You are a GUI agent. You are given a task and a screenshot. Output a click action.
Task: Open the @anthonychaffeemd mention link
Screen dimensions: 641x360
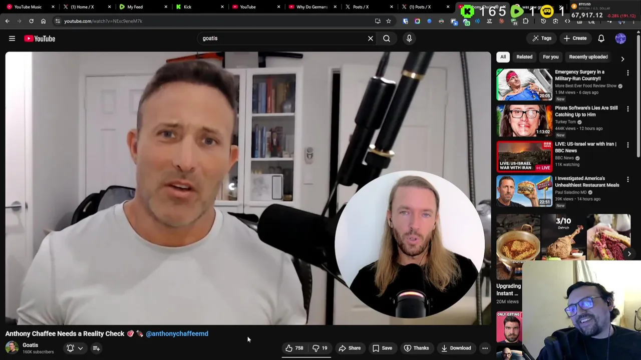[177, 334]
